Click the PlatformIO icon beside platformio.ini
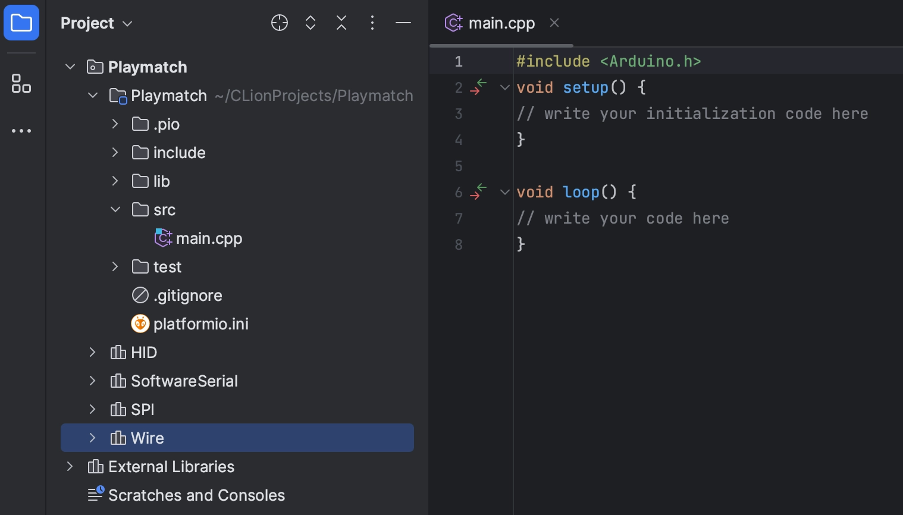The image size is (903, 515). tap(140, 324)
